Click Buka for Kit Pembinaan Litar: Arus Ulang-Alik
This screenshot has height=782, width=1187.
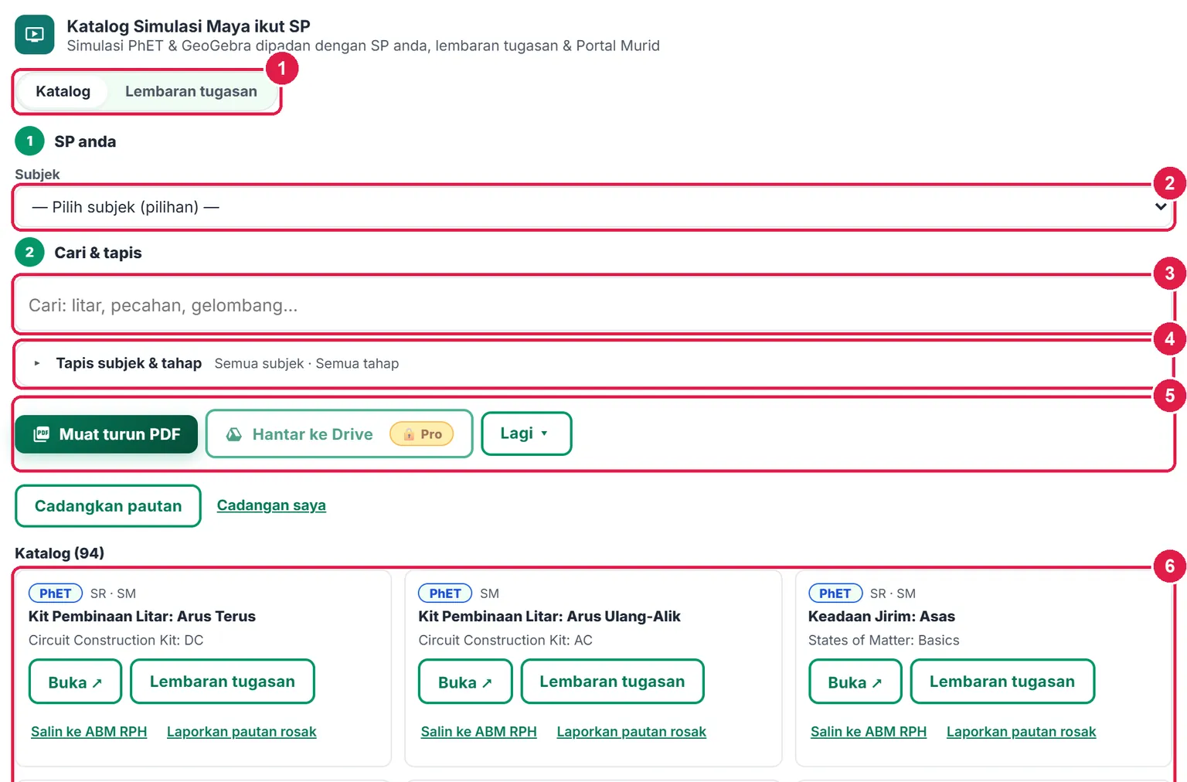(x=465, y=682)
